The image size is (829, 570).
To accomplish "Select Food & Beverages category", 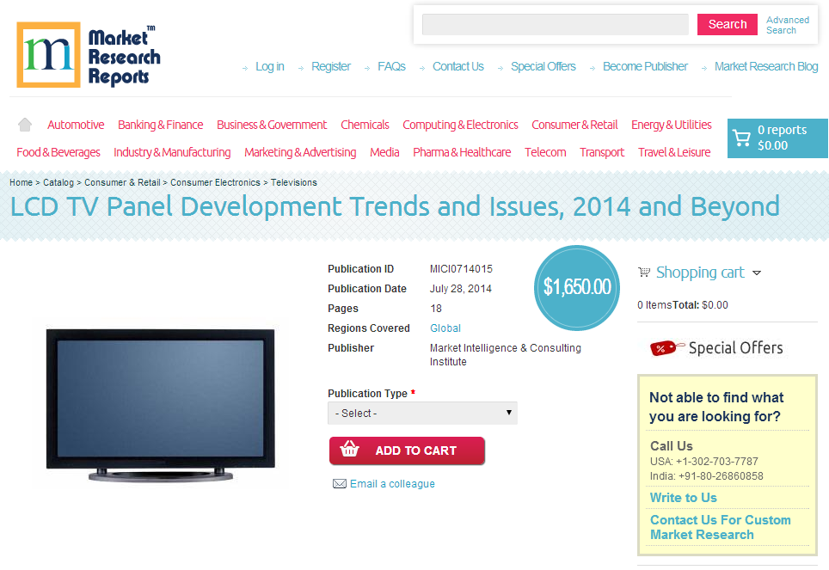I will tap(58, 152).
